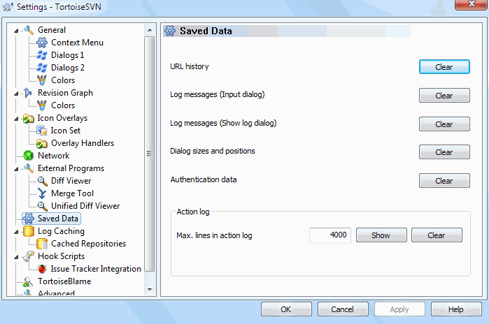Click the Hook Scripts icon
The width and height of the screenshot is (489, 324).
pos(29,256)
